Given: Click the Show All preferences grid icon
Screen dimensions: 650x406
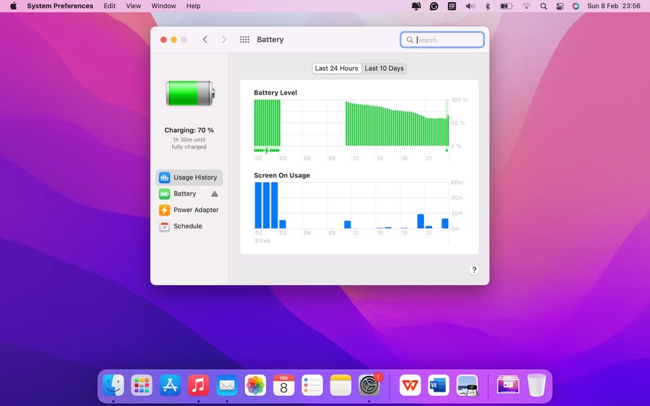Looking at the screenshot, I should pos(244,40).
